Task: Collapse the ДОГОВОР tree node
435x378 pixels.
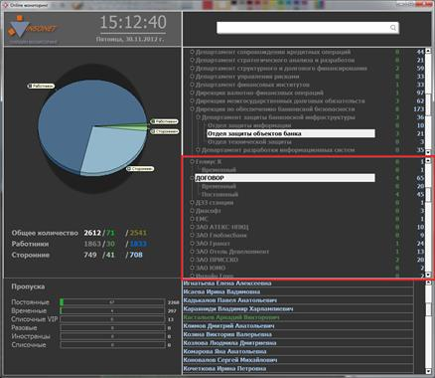Action: [x=192, y=178]
